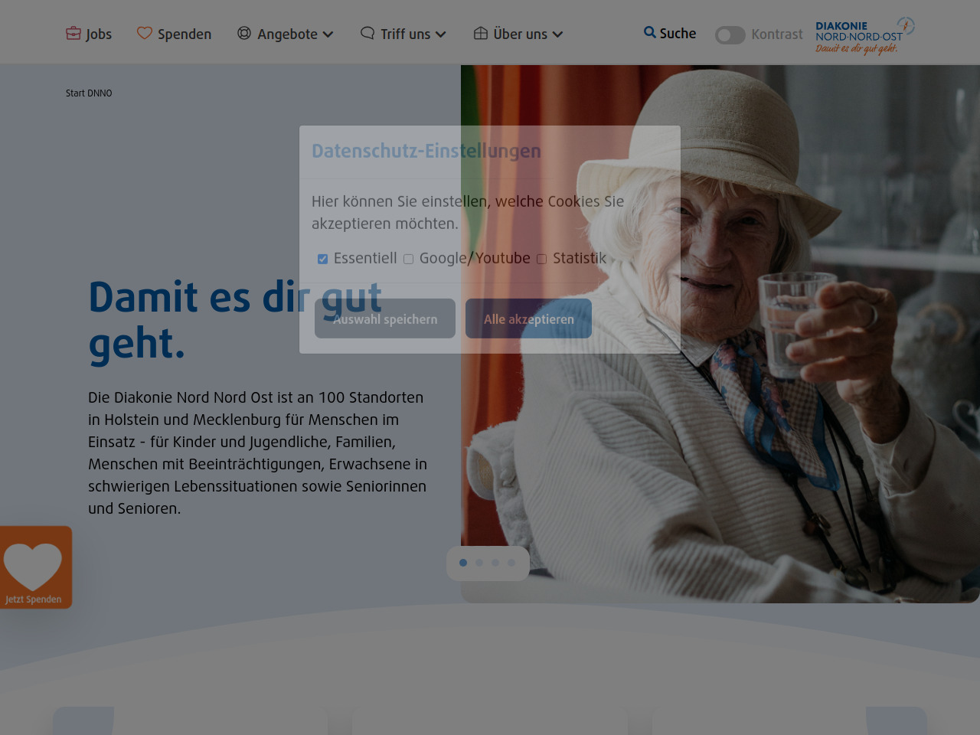Screen dimensions: 980x735
Task: Expand the Über uns dropdown chevron
Action: 557,34
